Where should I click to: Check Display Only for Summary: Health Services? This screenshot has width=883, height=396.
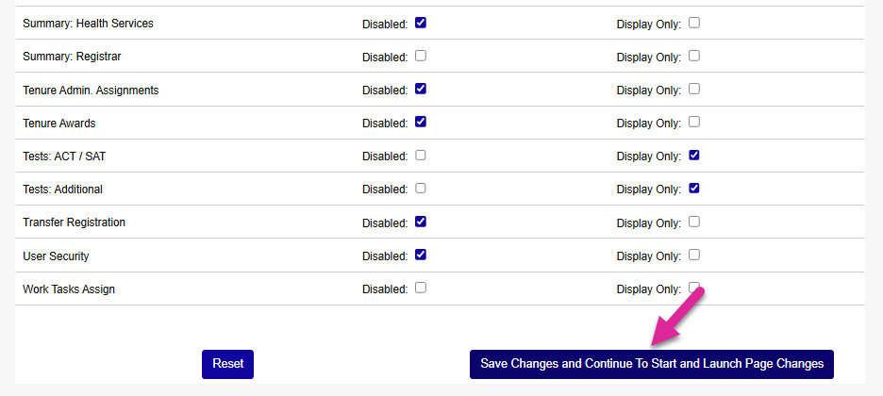click(694, 23)
